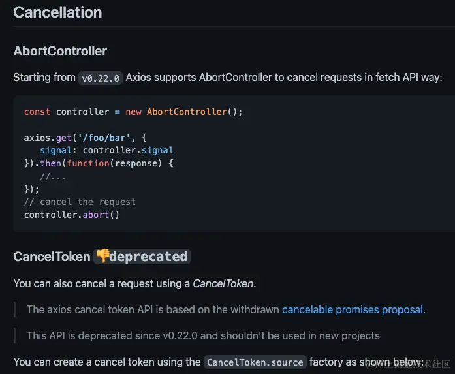
Task: Click the AbortController subheading
Action: point(60,51)
